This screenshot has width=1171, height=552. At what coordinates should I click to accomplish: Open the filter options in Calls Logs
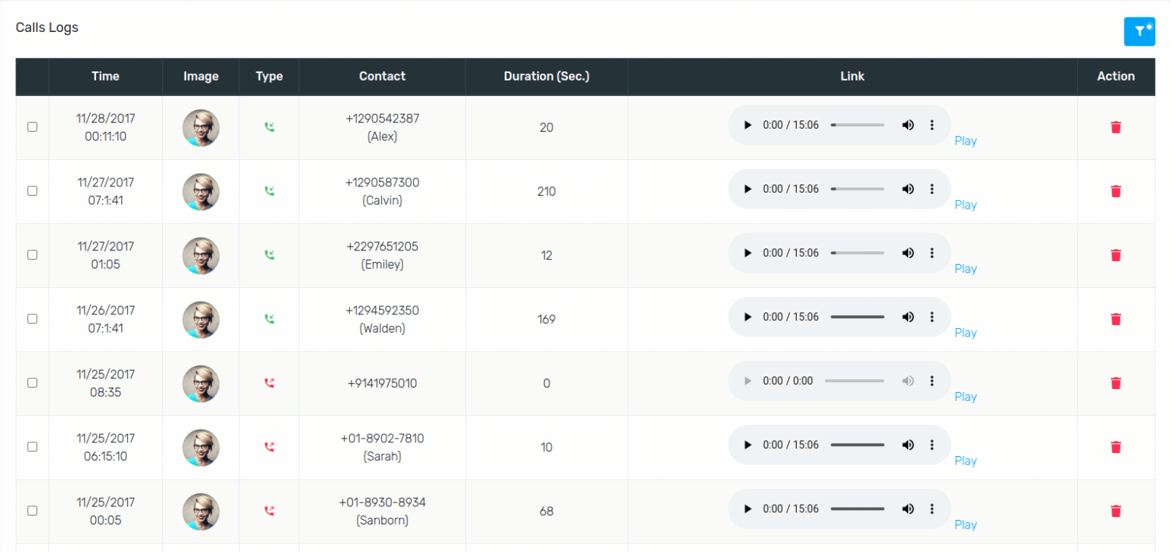tap(1139, 31)
